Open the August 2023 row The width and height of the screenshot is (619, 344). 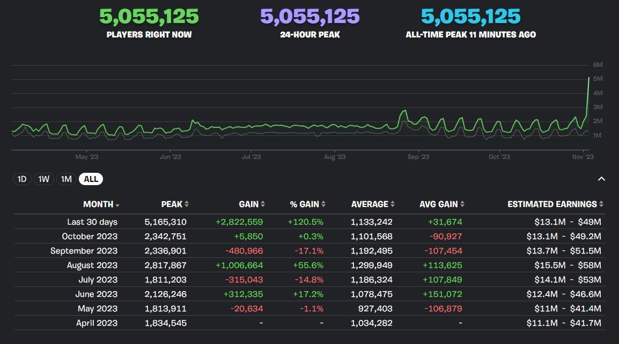coord(92,265)
